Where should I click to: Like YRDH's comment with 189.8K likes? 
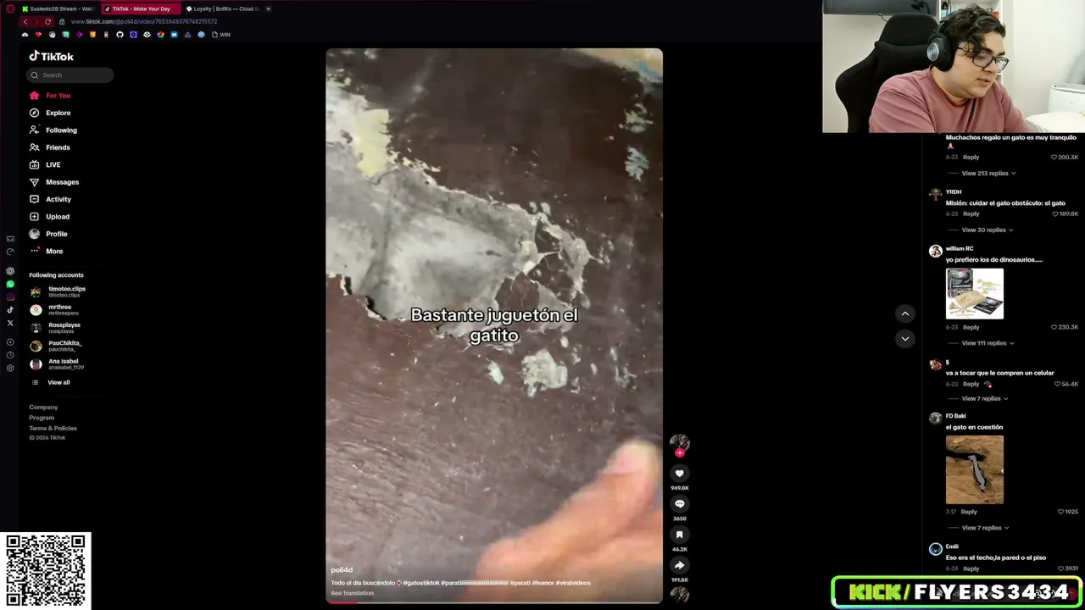click(1054, 214)
